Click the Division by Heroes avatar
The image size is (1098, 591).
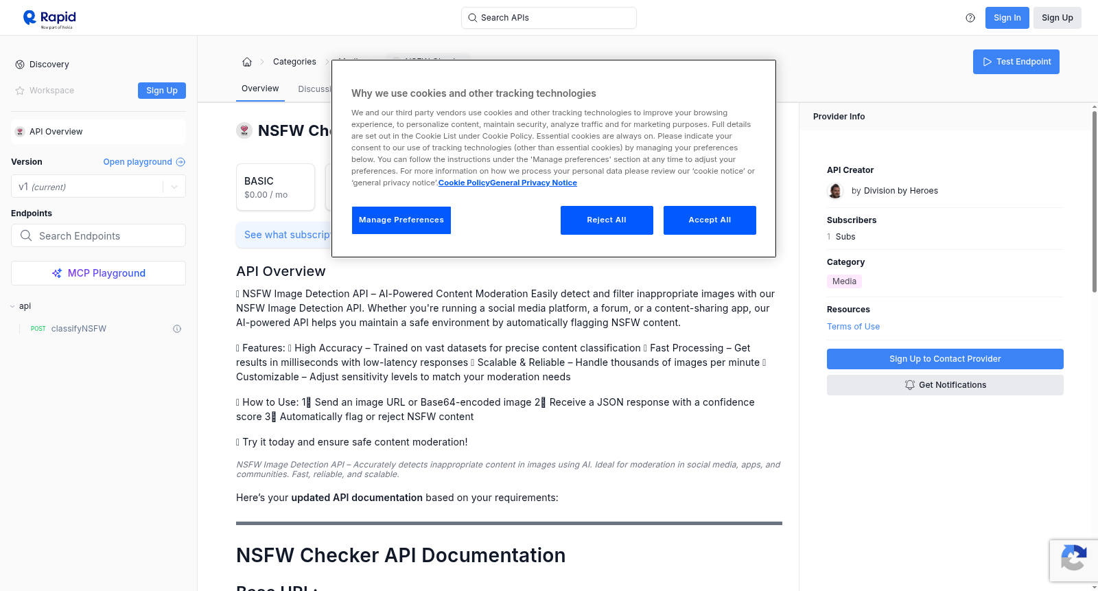point(835,191)
